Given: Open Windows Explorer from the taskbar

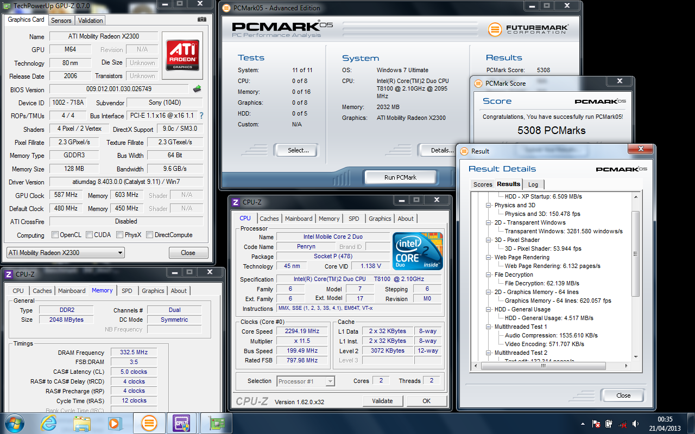Looking at the screenshot, I should tap(82, 423).
